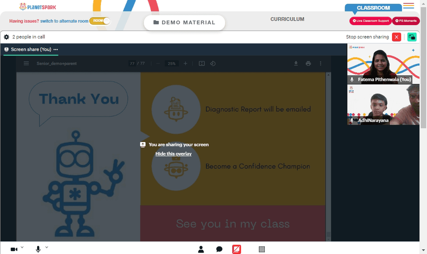Click the upload icon in sharing overlay
427x254 pixels.
coord(143,145)
